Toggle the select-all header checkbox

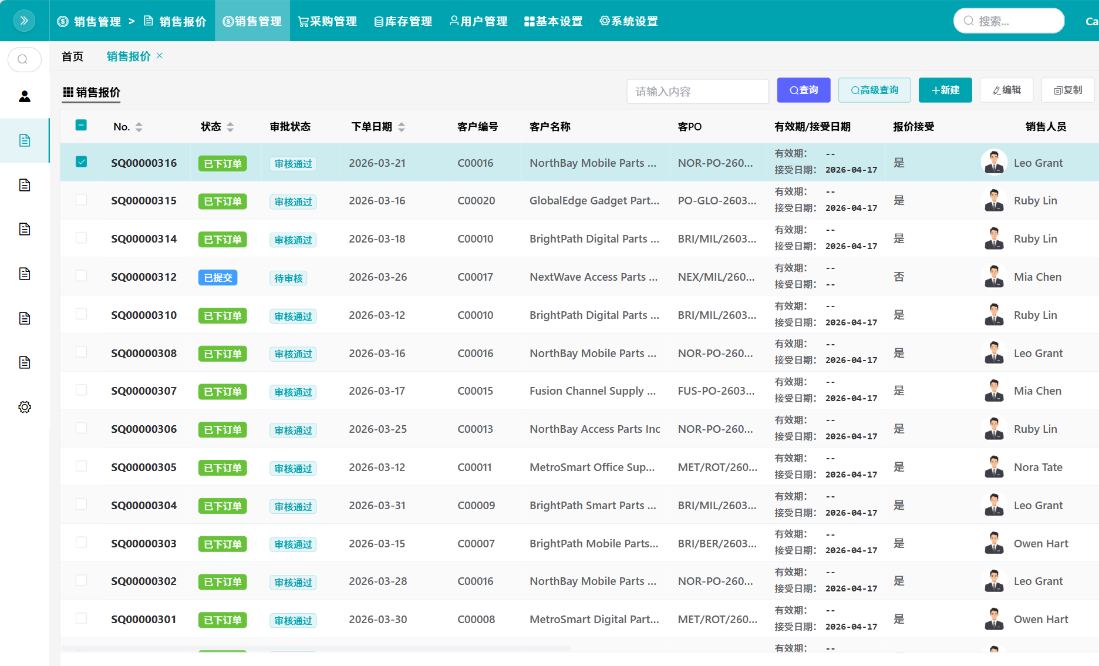click(82, 125)
